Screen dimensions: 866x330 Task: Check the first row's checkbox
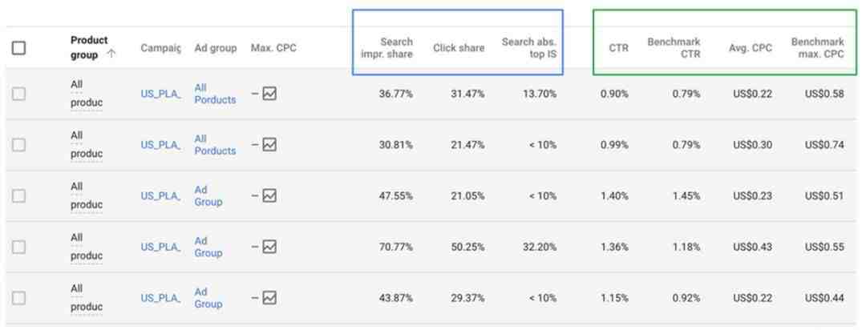[x=18, y=94]
